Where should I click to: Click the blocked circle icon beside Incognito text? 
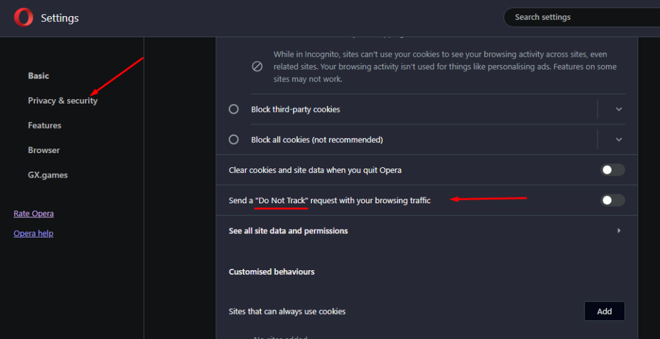tap(257, 67)
